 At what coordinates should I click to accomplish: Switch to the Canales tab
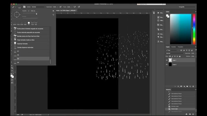[x=174, y=47]
